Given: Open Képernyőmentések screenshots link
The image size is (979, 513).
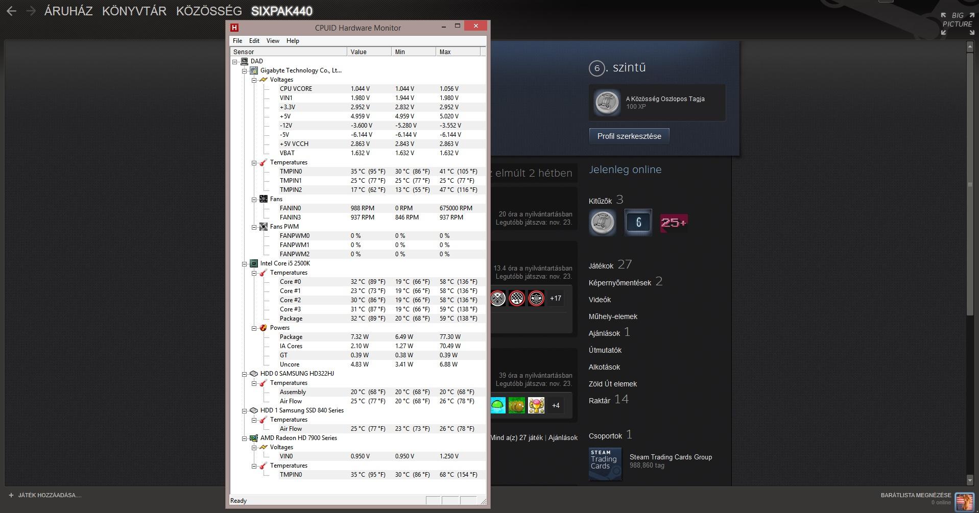Looking at the screenshot, I should (x=620, y=283).
